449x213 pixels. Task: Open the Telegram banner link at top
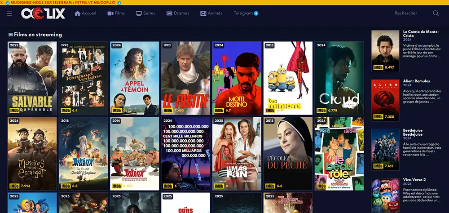pyautogui.click(x=63, y=3)
